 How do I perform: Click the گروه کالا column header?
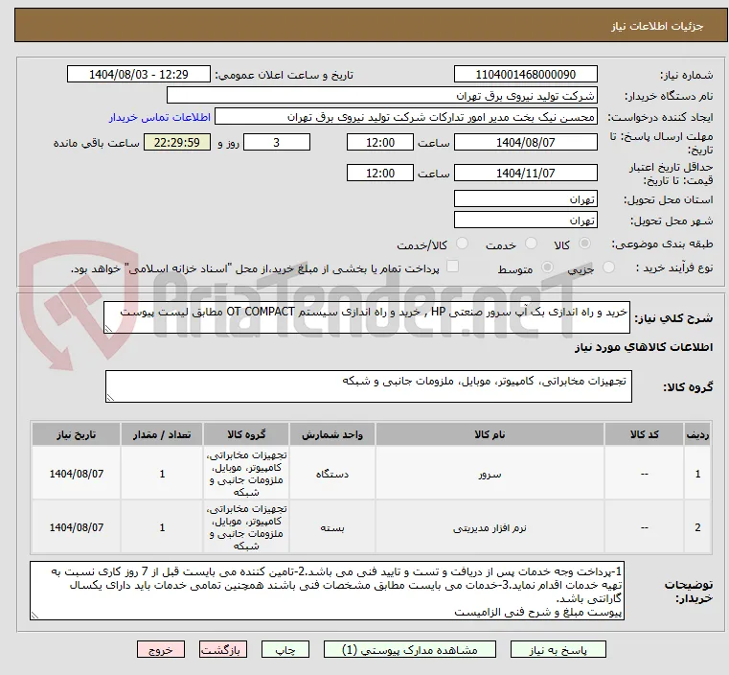[246, 434]
